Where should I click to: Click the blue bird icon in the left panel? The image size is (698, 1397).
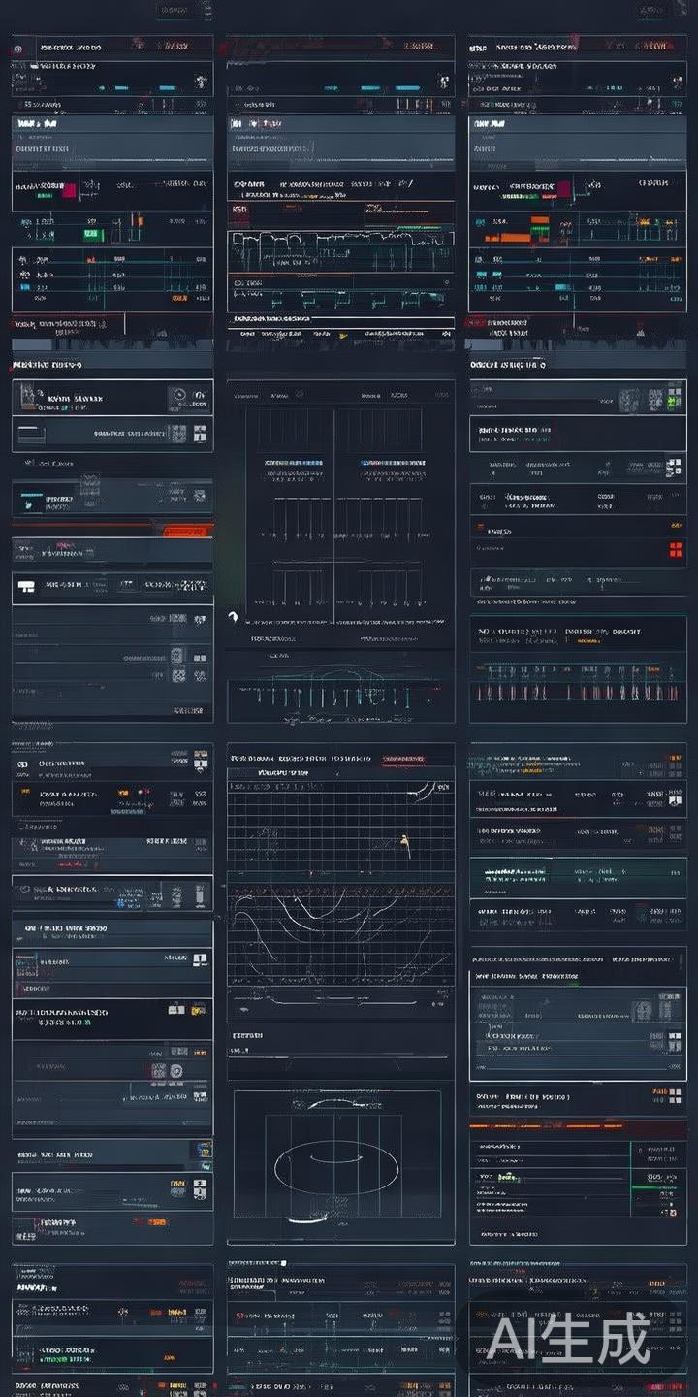pyautogui.click(x=28, y=504)
